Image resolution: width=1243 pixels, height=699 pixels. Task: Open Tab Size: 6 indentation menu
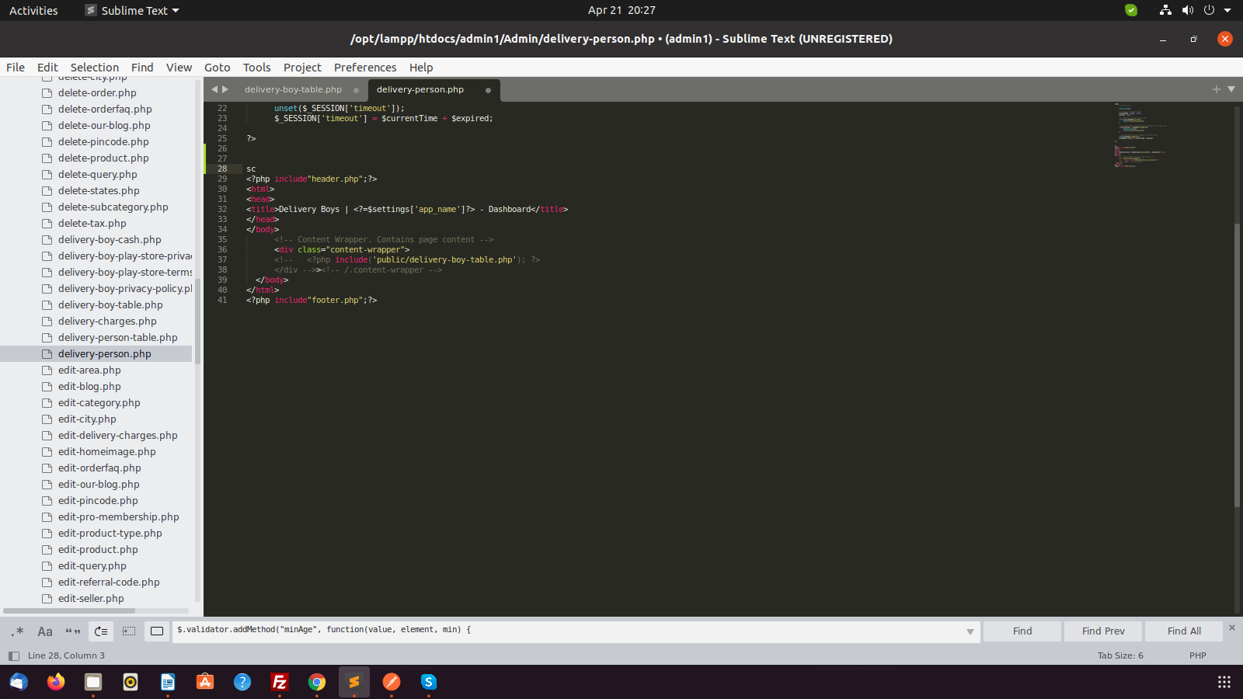coord(1120,656)
